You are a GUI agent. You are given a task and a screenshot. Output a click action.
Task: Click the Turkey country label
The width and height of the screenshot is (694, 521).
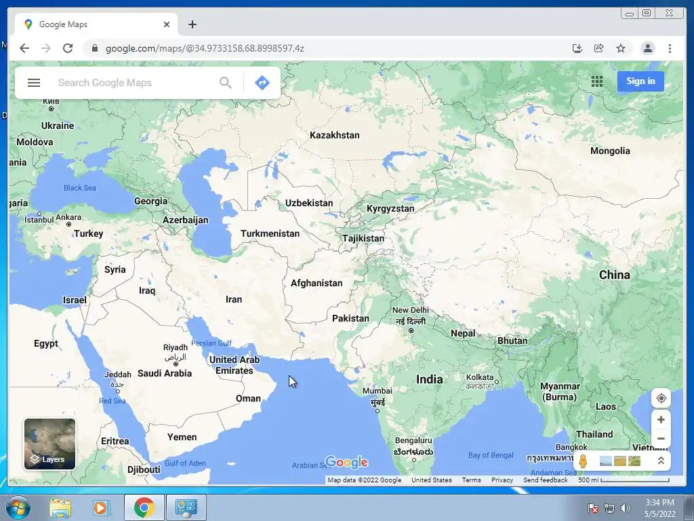click(x=89, y=233)
